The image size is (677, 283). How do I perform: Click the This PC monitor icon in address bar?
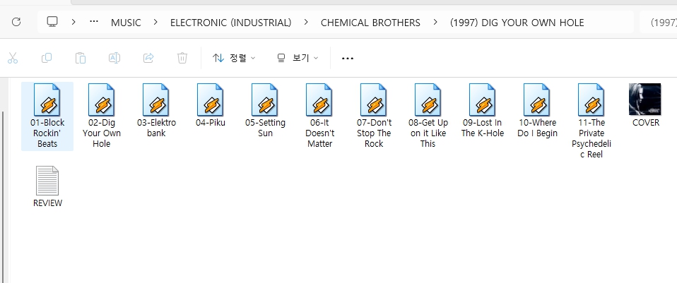click(x=52, y=22)
